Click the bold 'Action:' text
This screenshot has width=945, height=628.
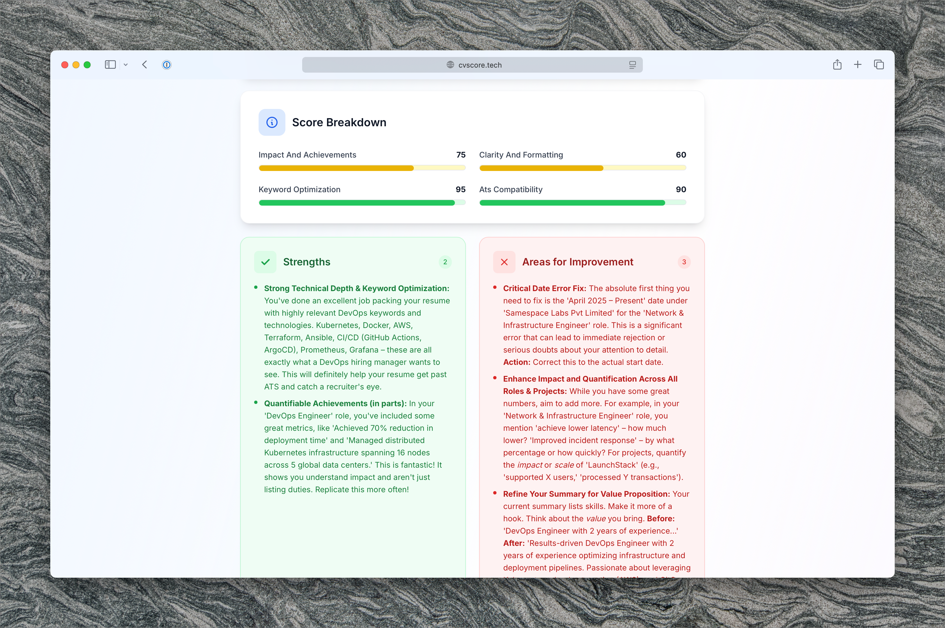(x=517, y=362)
